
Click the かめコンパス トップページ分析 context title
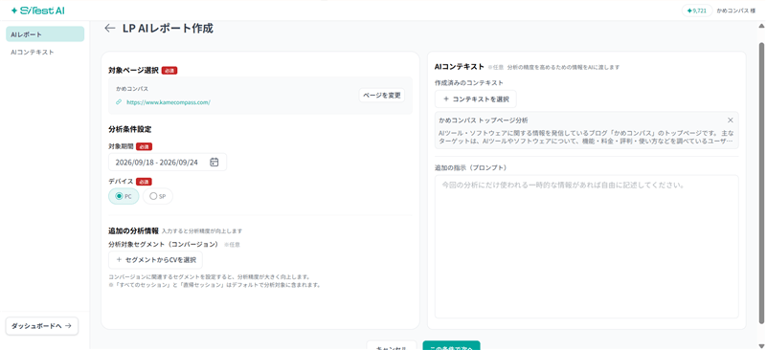coord(484,120)
